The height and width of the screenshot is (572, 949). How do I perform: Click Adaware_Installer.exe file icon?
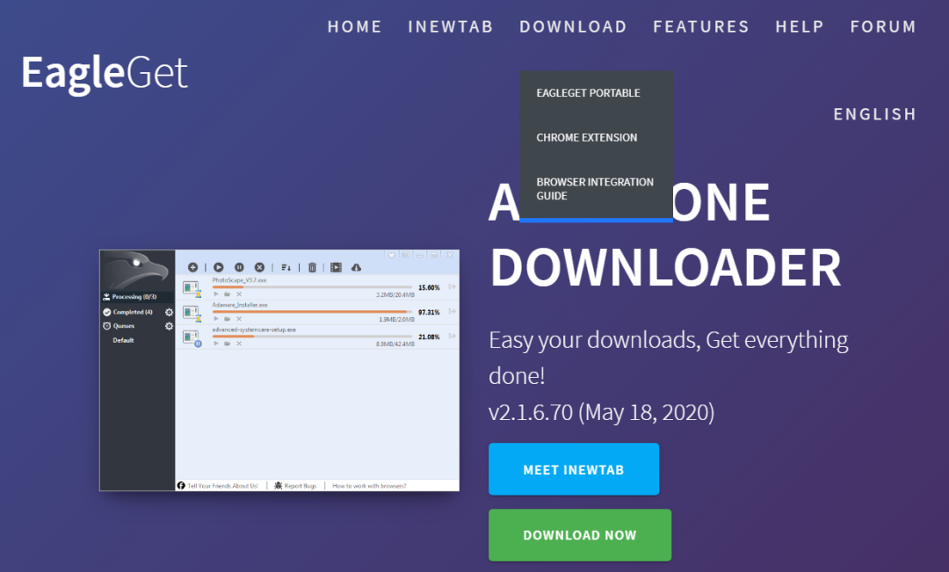(x=192, y=313)
